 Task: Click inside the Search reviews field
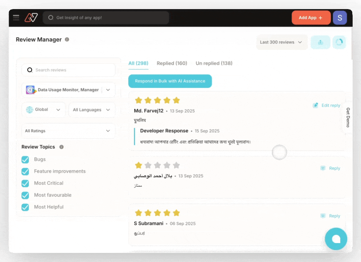(68, 70)
